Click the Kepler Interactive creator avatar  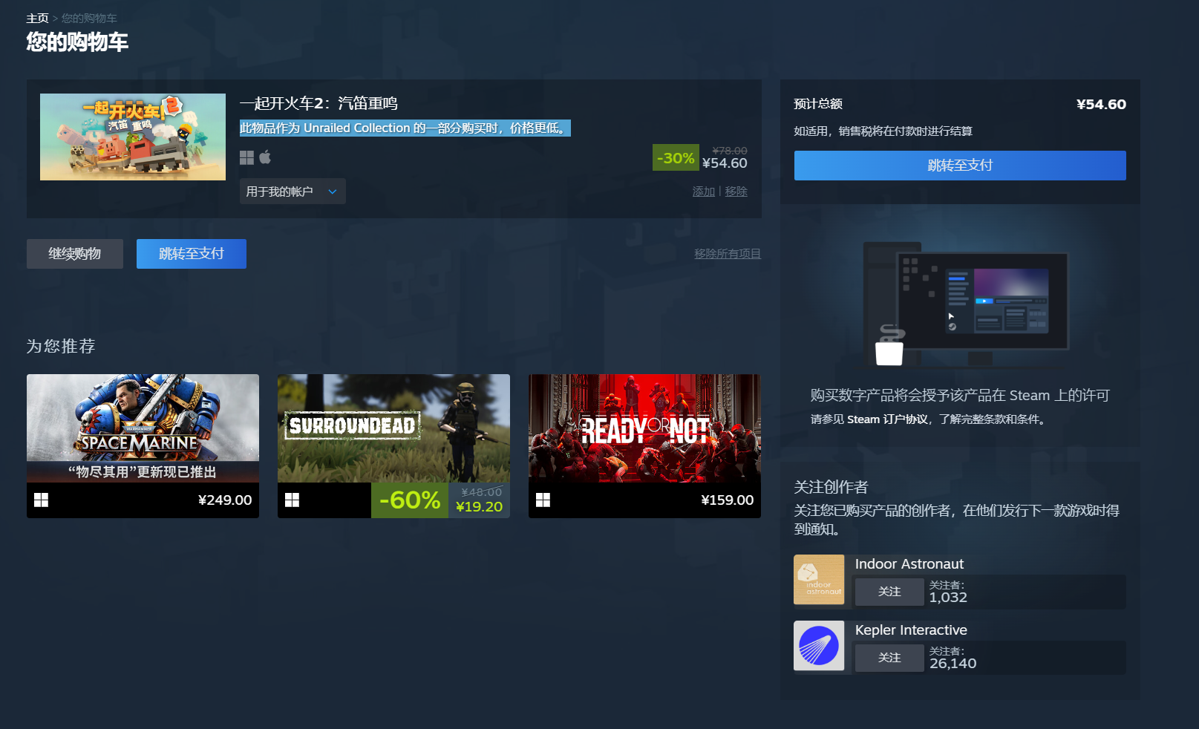(819, 646)
